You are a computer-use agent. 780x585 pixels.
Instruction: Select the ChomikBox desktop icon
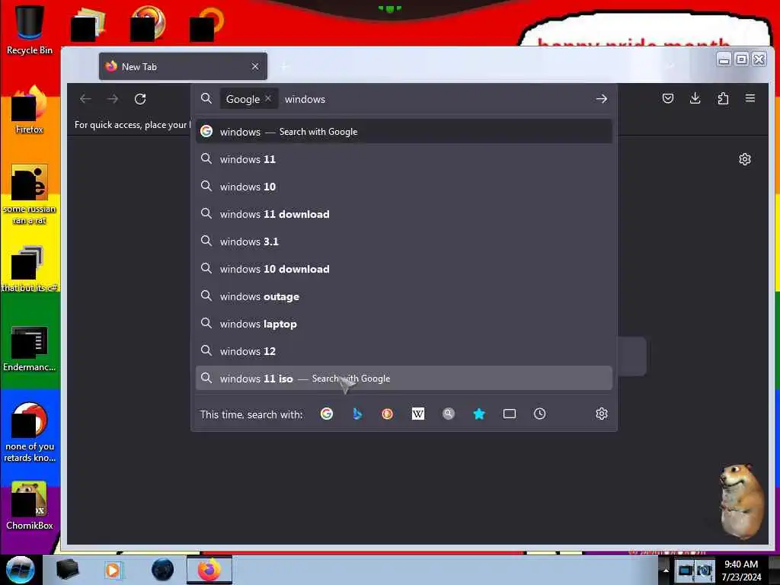(x=30, y=506)
